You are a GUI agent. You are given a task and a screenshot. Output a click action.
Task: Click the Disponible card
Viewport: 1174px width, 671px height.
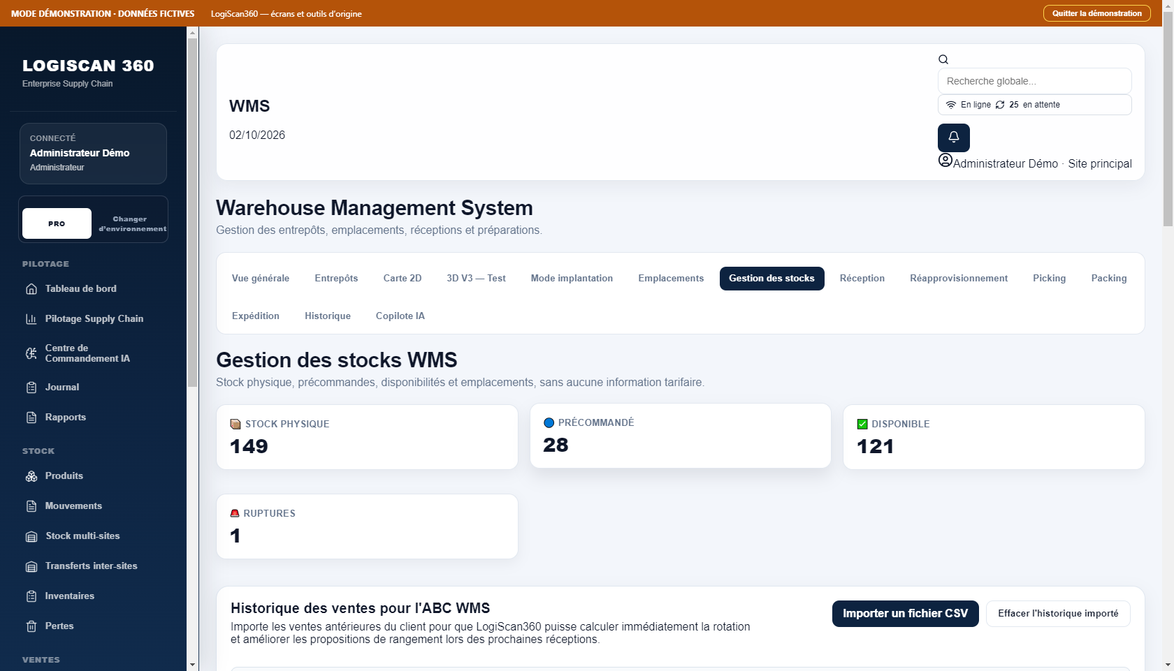994,437
